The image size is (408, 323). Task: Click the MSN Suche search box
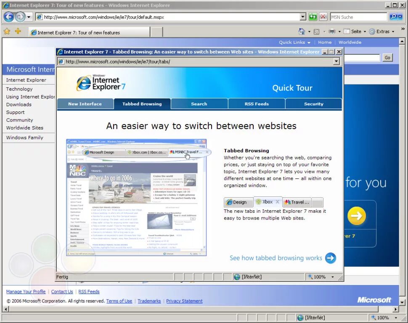point(358,17)
